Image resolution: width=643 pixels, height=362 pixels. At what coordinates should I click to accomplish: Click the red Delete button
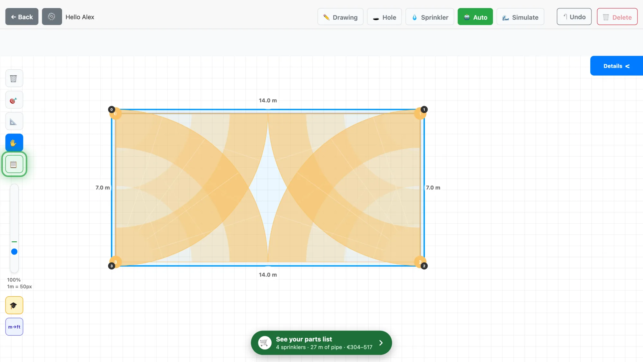coord(617,17)
